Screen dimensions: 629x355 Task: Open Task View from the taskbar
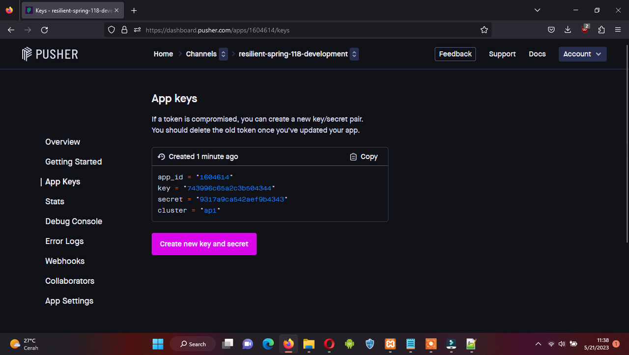tap(228, 344)
